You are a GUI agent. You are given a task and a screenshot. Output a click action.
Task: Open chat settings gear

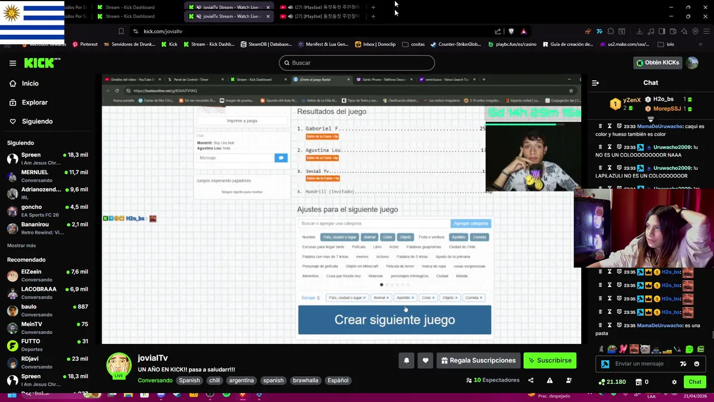coord(674,382)
